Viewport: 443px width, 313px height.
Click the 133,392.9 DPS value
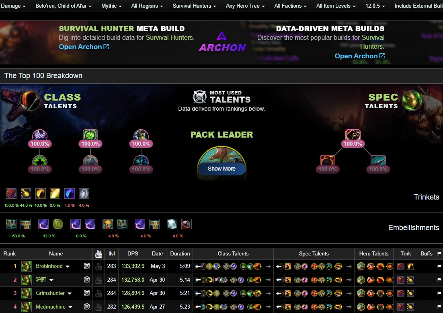(133, 266)
